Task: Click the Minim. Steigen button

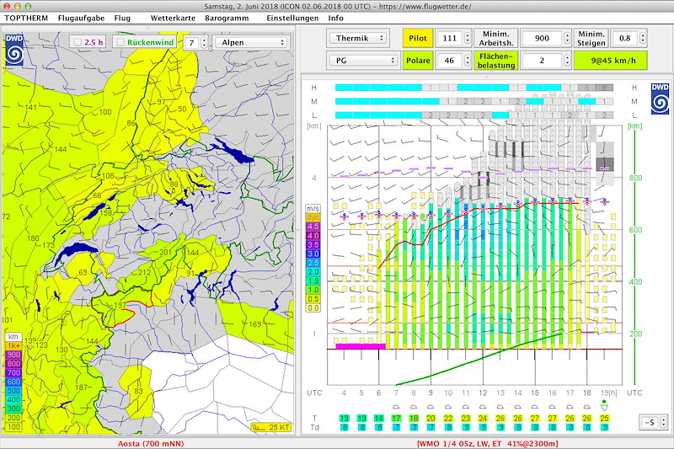Action: (x=591, y=38)
